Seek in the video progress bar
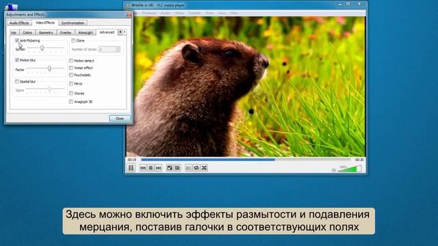This screenshot has width=438, height=246. (x=246, y=159)
